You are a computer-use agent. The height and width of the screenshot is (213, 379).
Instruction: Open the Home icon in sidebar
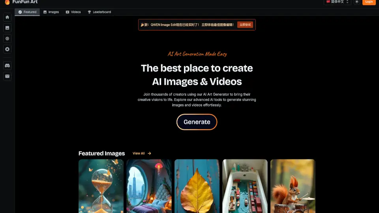pos(7,17)
